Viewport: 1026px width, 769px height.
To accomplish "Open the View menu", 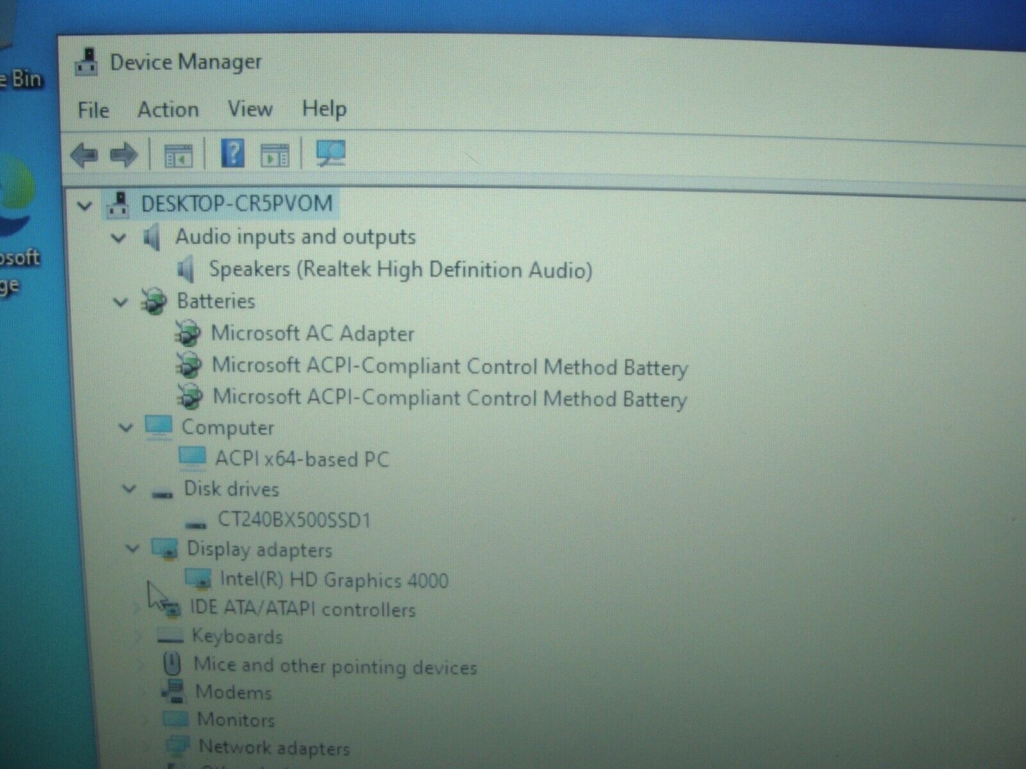I will point(250,109).
